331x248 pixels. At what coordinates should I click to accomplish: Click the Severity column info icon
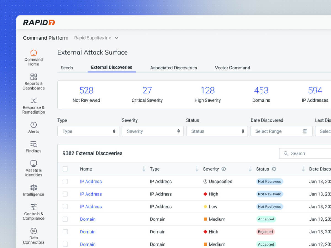point(224,169)
